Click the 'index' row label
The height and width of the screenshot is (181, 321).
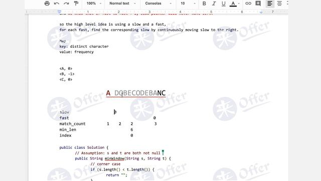66,135
